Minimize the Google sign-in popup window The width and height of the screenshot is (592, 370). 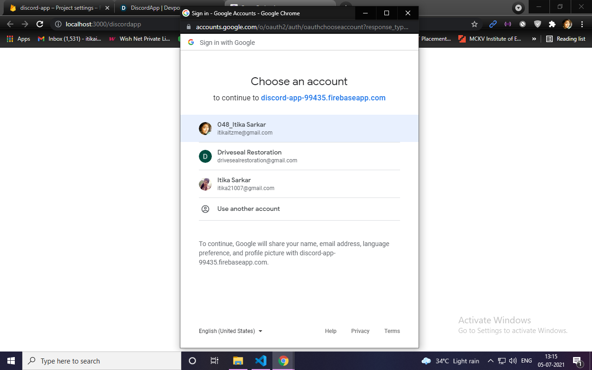point(365,13)
